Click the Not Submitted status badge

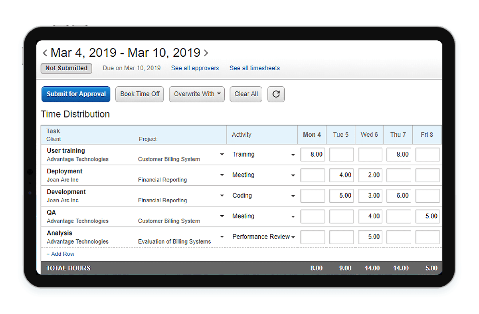pos(66,68)
